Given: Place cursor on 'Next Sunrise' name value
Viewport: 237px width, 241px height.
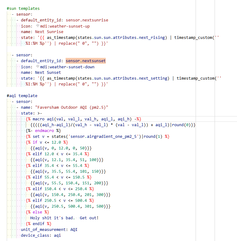Looking at the screenshot, I should point(49,32).
